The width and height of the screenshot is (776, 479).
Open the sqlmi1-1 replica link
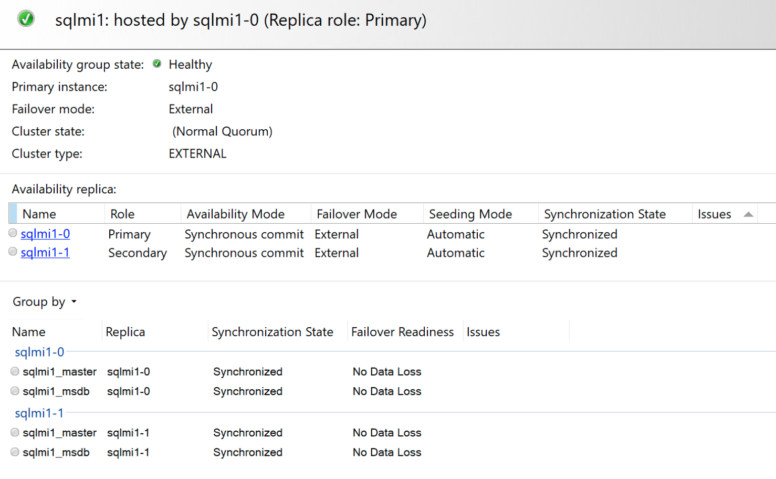[45, 253]
